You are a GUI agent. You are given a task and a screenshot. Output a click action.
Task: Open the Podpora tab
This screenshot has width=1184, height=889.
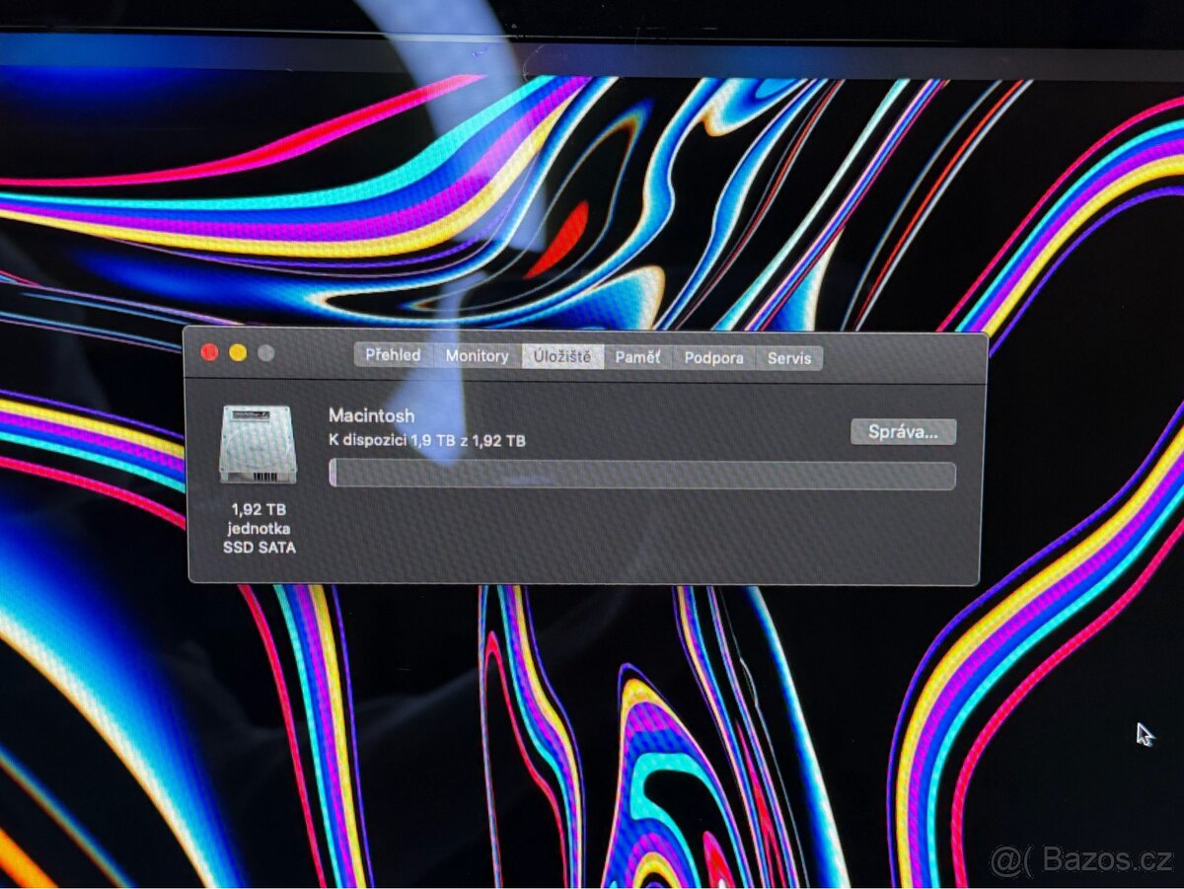pos(713,358)
